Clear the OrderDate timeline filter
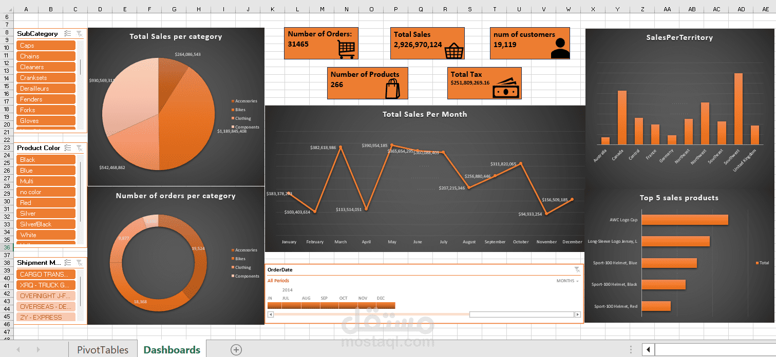The image size is (776, 357). coord(577,269)
